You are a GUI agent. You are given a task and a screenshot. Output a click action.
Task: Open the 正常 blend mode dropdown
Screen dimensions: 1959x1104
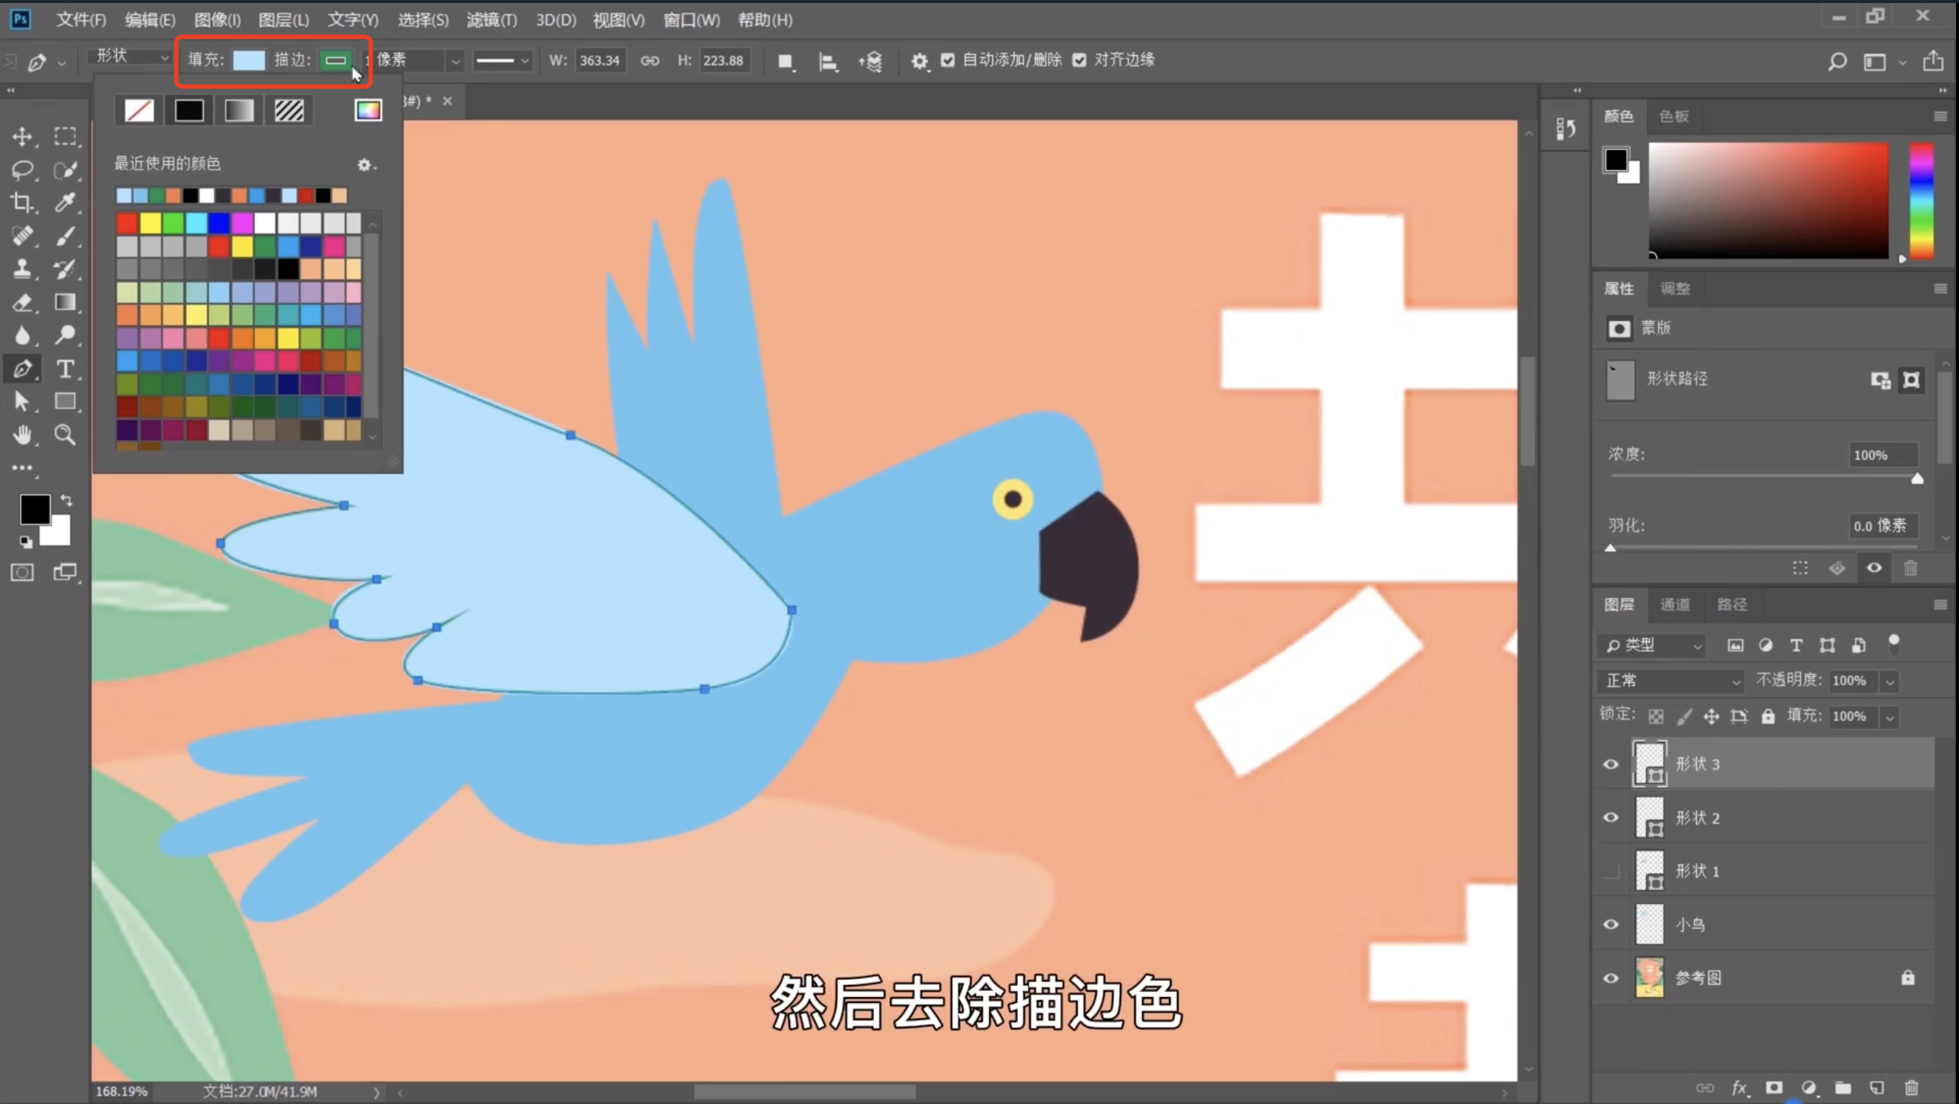tap(1671, 681)
